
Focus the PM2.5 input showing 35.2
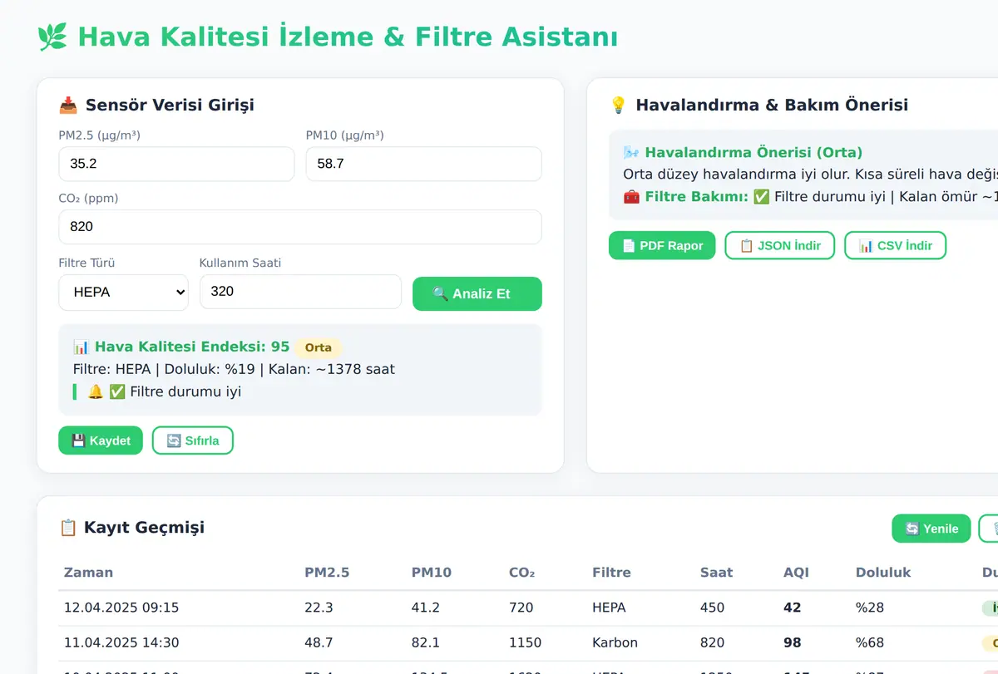pyautogui.click(x=176, y=164)
